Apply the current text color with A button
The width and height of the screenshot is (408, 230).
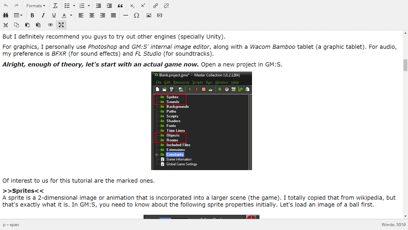(64, 15)
